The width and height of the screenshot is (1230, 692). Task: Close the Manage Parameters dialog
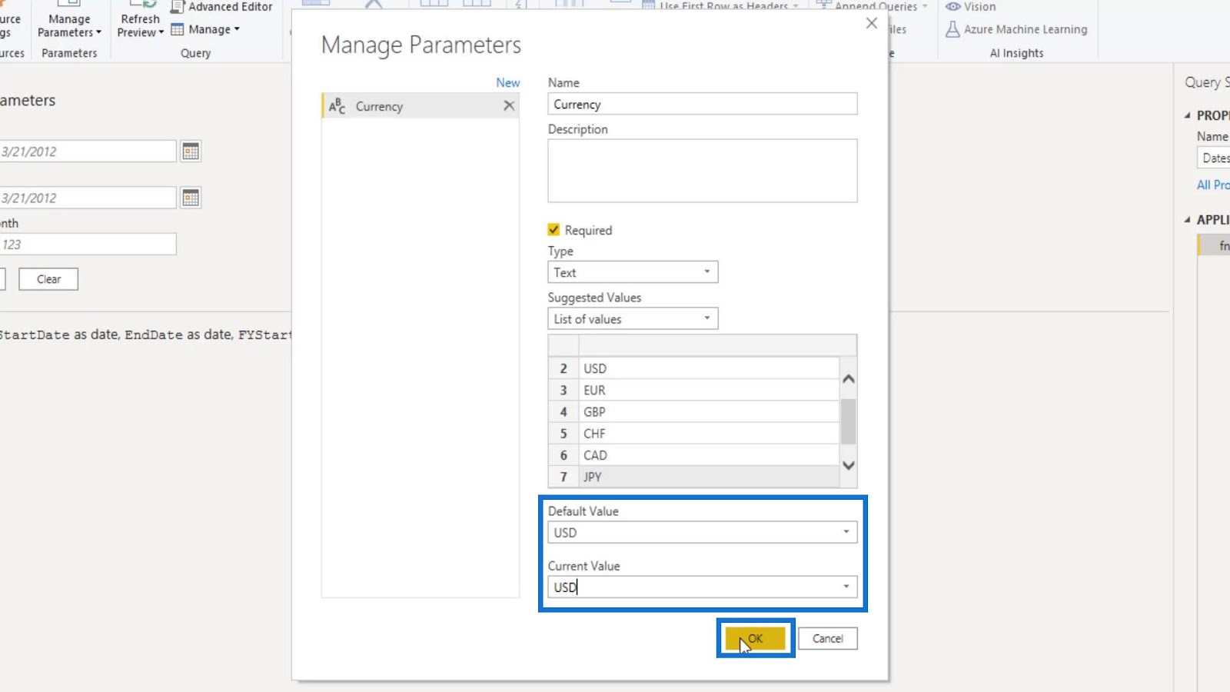click(x=871, y=23)
